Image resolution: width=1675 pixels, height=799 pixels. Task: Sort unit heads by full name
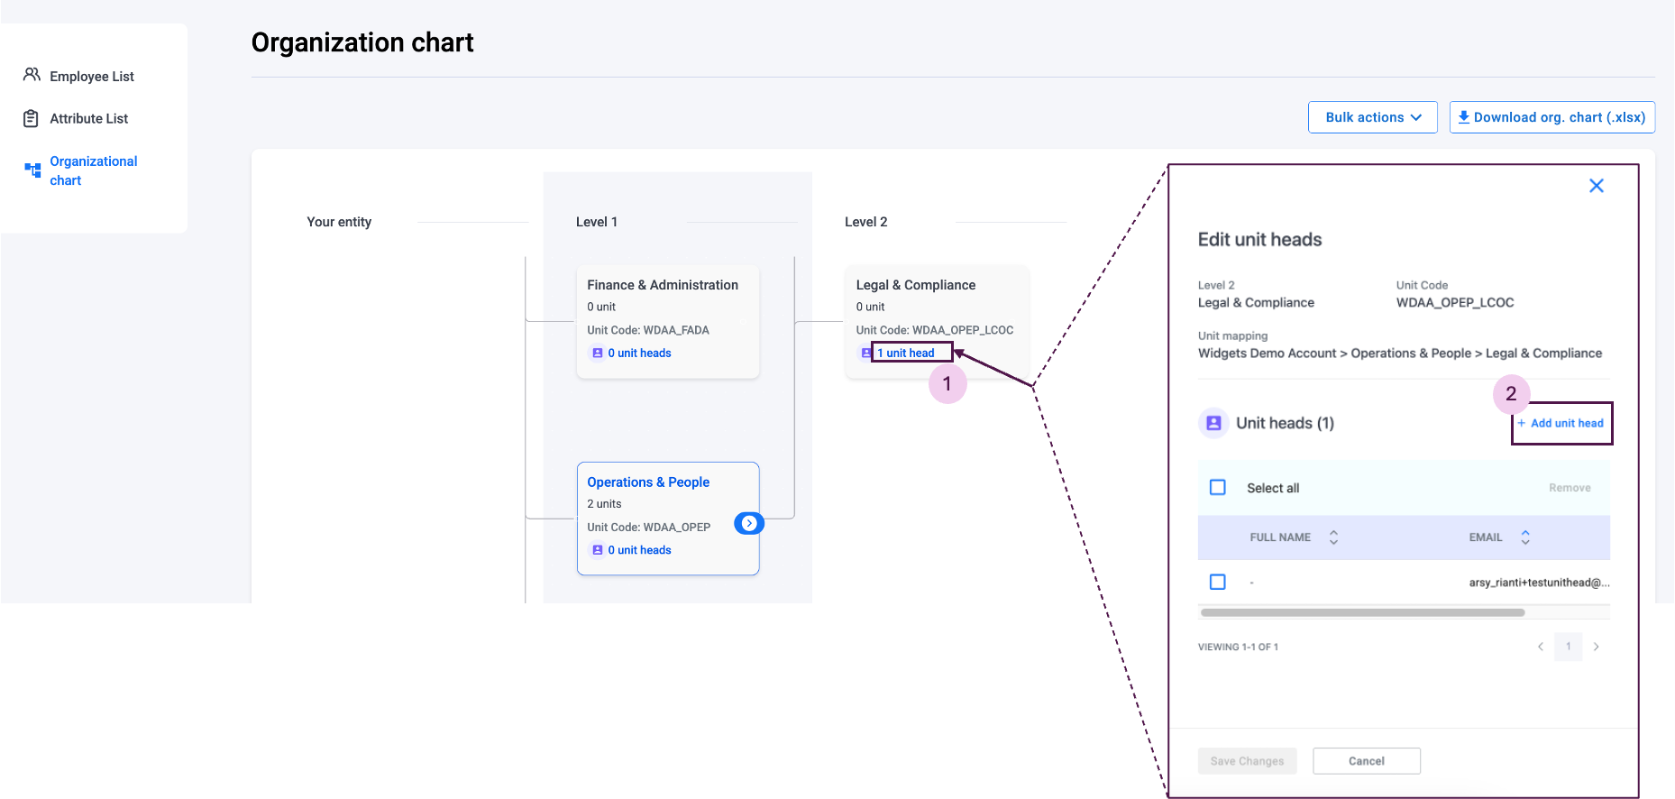click(1333, 537)
